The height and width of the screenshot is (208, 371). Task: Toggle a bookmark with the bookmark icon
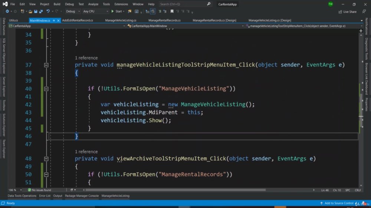(x=172, y=11)
